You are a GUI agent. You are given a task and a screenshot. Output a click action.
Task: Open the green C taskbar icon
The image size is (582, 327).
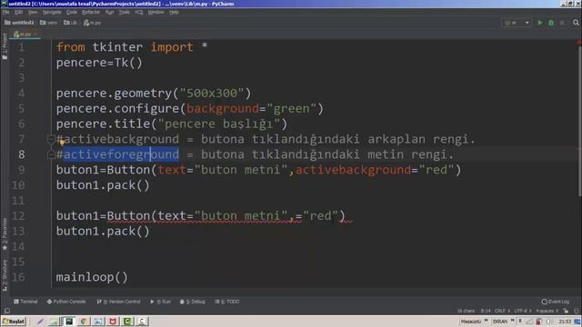pyautogui.click(x=127, y=321)
